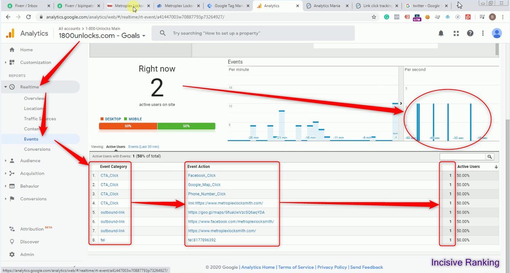
Task: Click the orange Desktop 50% bar segment
Action: click(128, 126)
